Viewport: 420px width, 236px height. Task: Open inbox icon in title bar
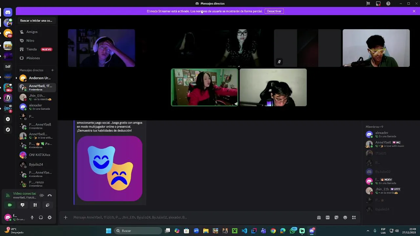click(378, 4)
